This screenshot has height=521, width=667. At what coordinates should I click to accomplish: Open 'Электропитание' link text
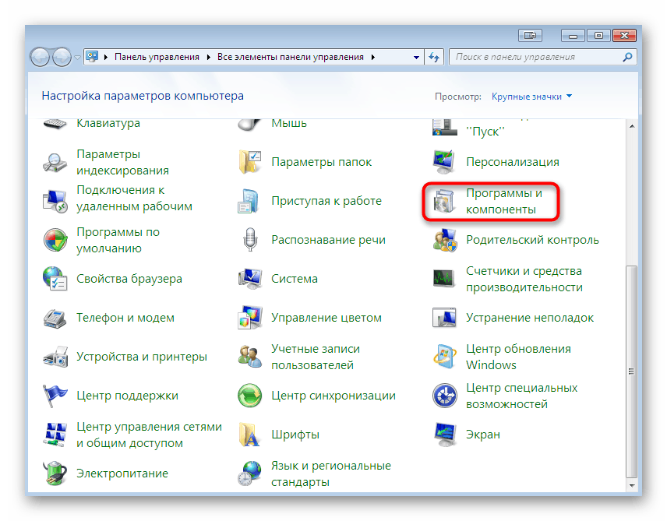pyautogui.click(x=122, y=473)
